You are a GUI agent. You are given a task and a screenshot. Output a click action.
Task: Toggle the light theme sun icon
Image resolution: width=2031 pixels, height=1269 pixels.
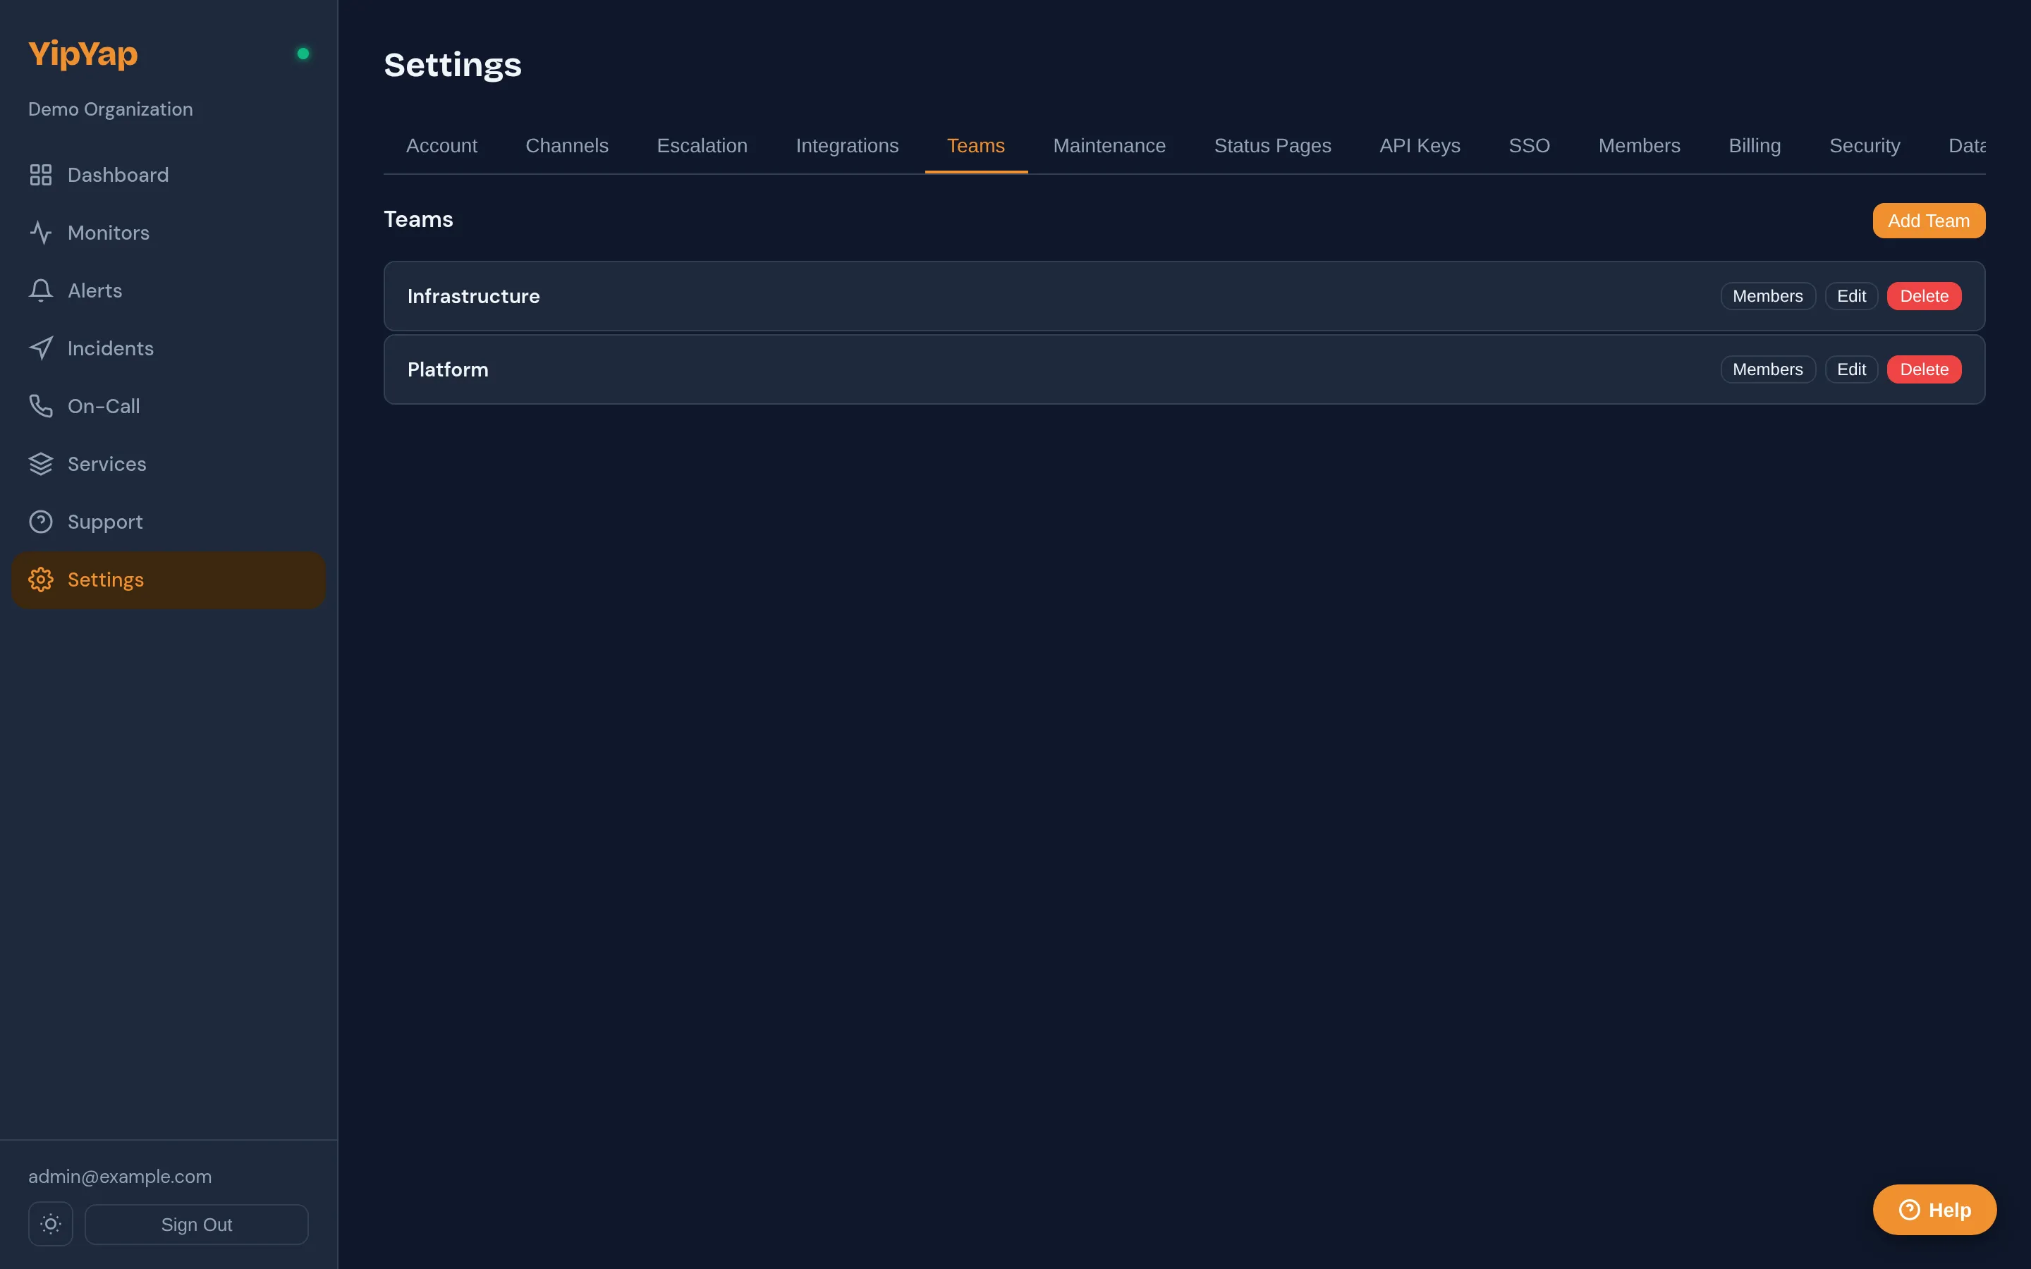point(50,1224)
